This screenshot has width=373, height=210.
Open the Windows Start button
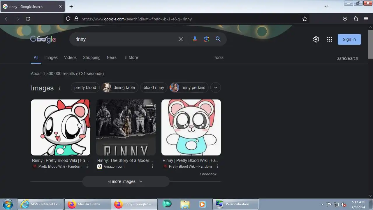pos(8,204)
